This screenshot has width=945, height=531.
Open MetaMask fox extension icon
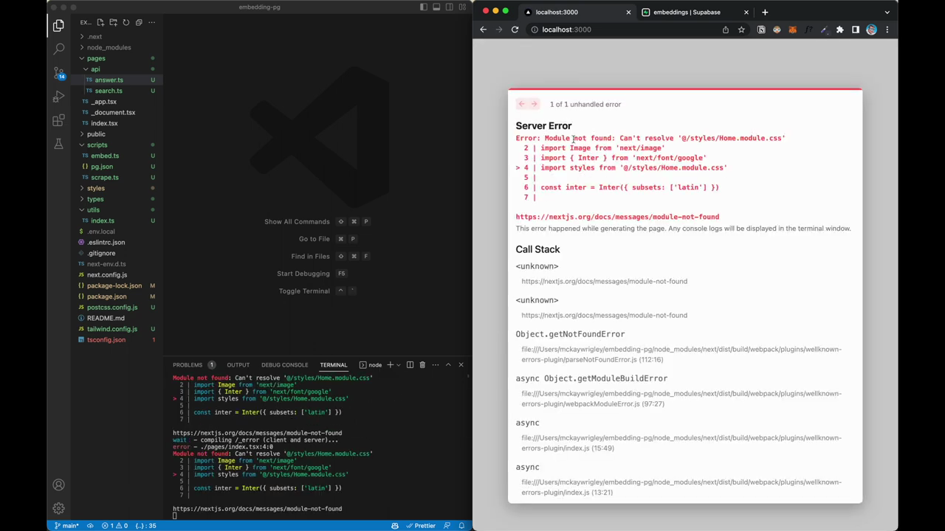793,29
